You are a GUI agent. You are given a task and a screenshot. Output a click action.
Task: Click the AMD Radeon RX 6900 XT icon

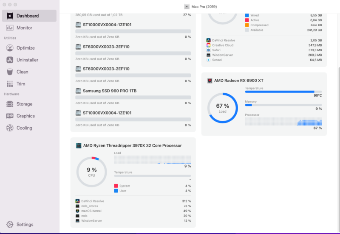click(x=210, y=81)
